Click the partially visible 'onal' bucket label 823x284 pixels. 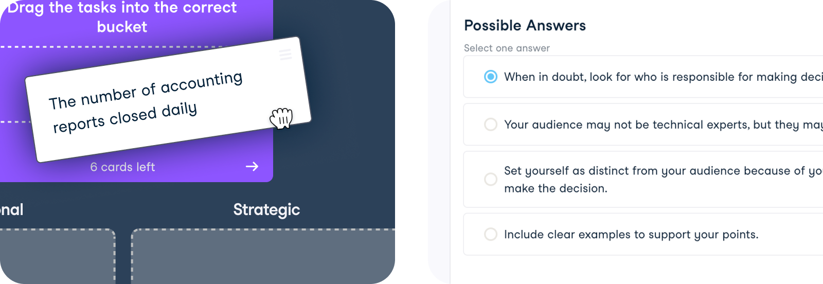click(x=11, y=209)
